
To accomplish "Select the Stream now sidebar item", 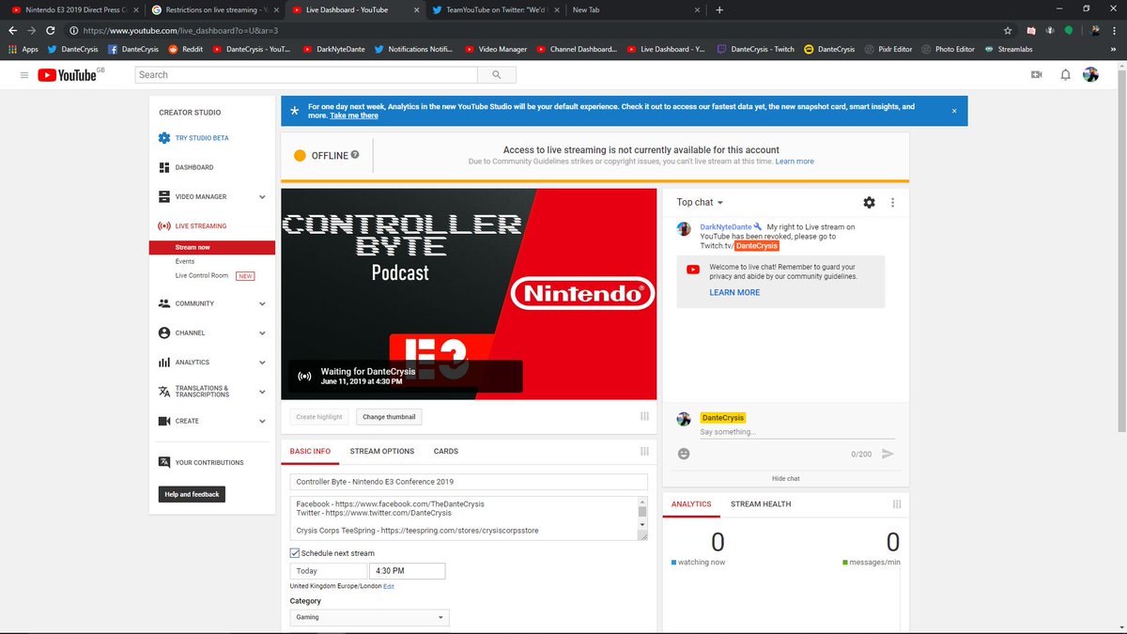I will 212,247.
